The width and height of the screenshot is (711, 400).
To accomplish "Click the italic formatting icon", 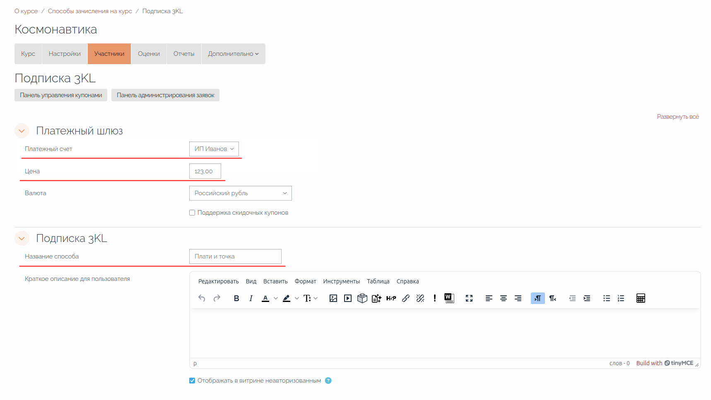I will [x=251, y=298].
